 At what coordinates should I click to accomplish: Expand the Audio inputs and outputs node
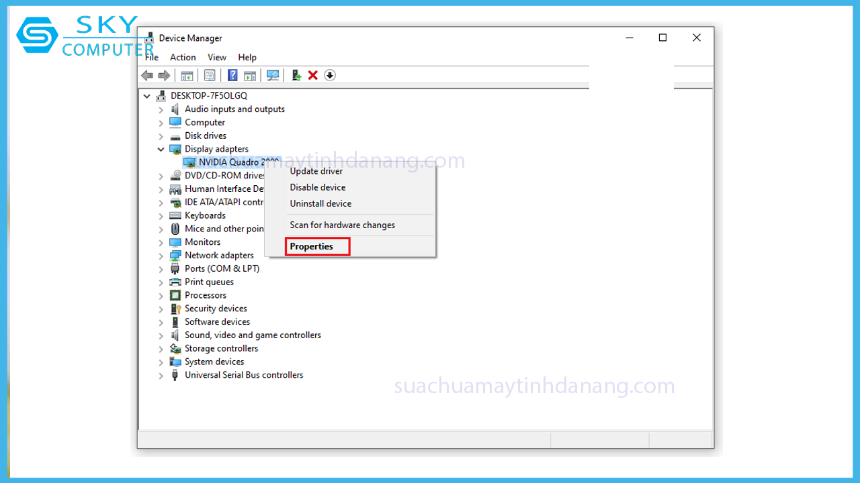pyautogui.click(x=161, y=109)
